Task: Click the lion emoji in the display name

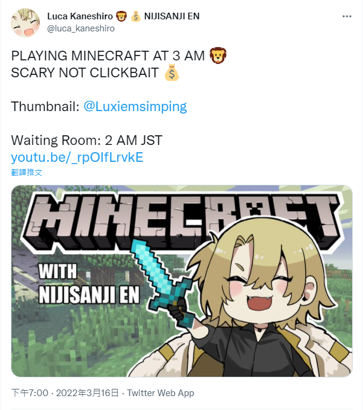Action: click(x=121, y=16)
